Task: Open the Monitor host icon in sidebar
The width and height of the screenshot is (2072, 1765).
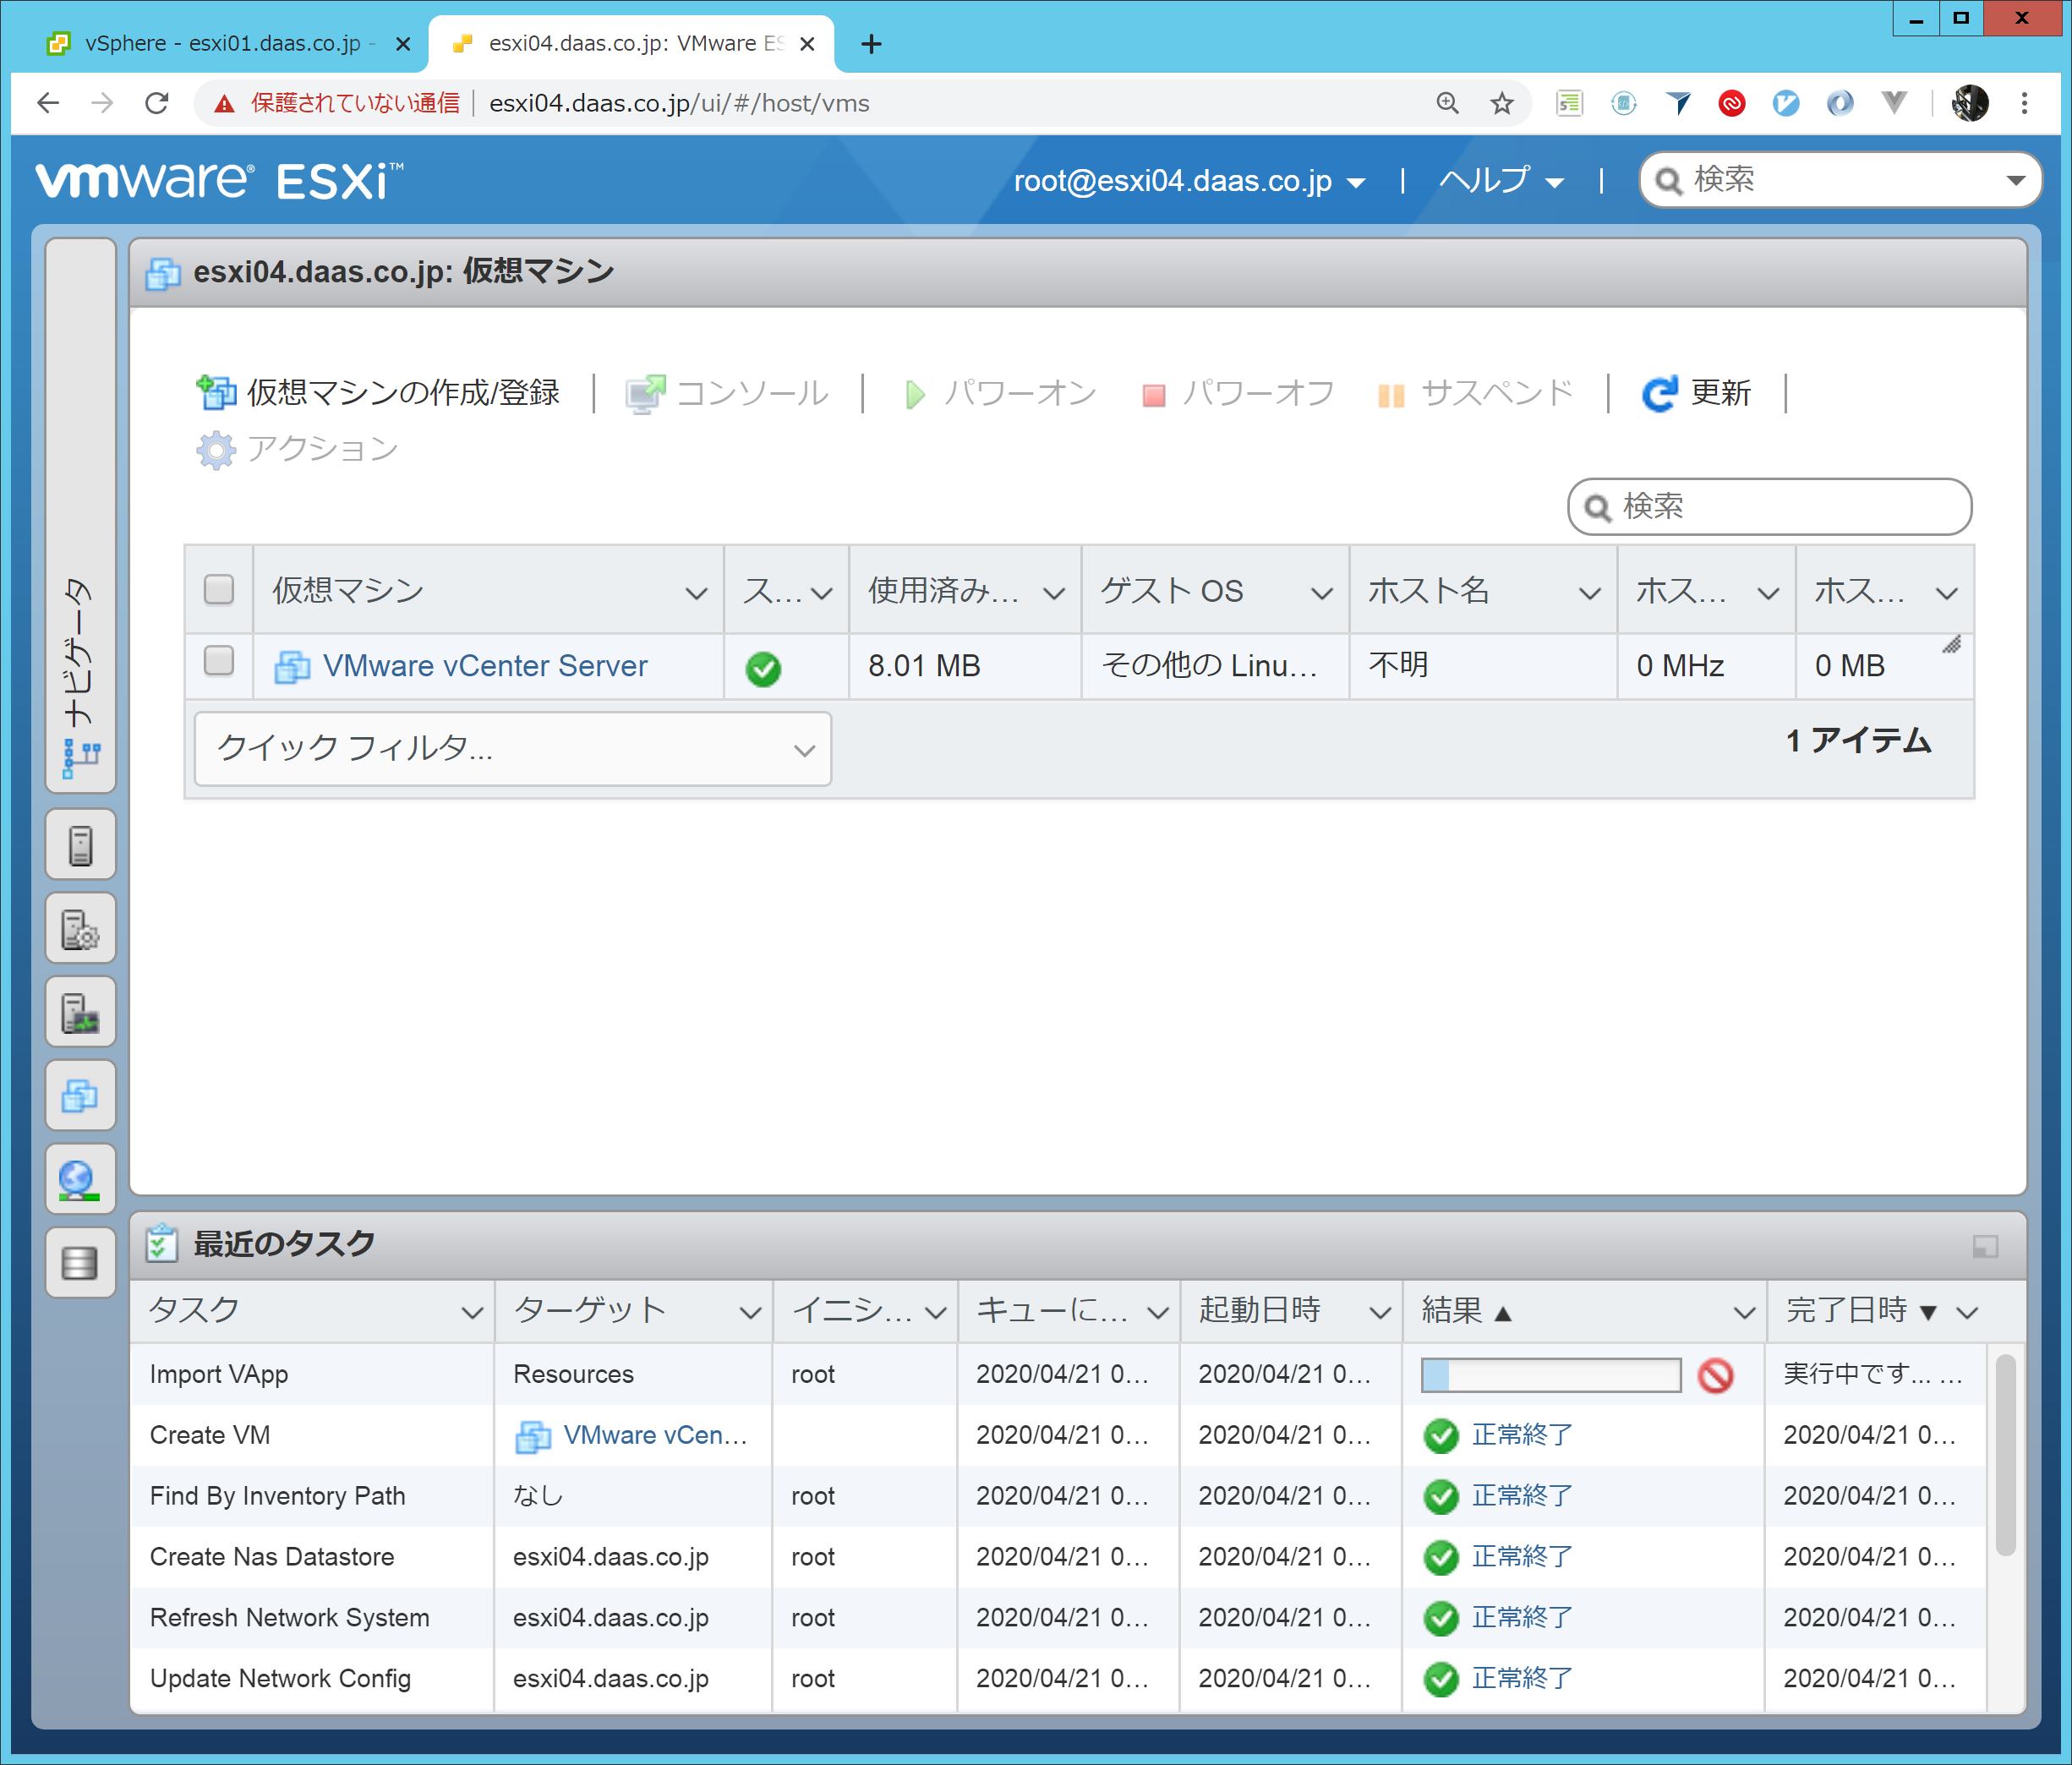Action: pos(80,1012)
